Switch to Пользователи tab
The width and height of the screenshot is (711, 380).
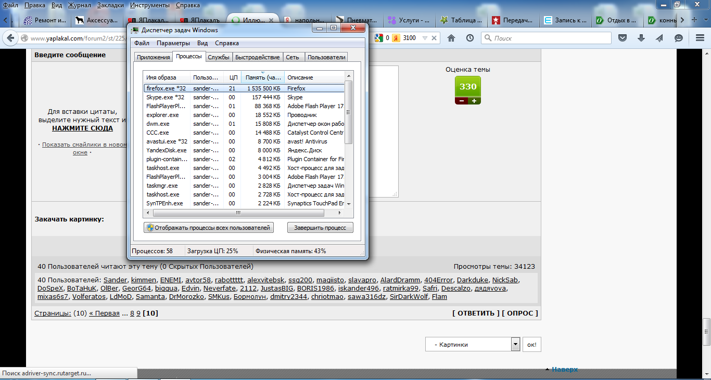pos(326,57)
